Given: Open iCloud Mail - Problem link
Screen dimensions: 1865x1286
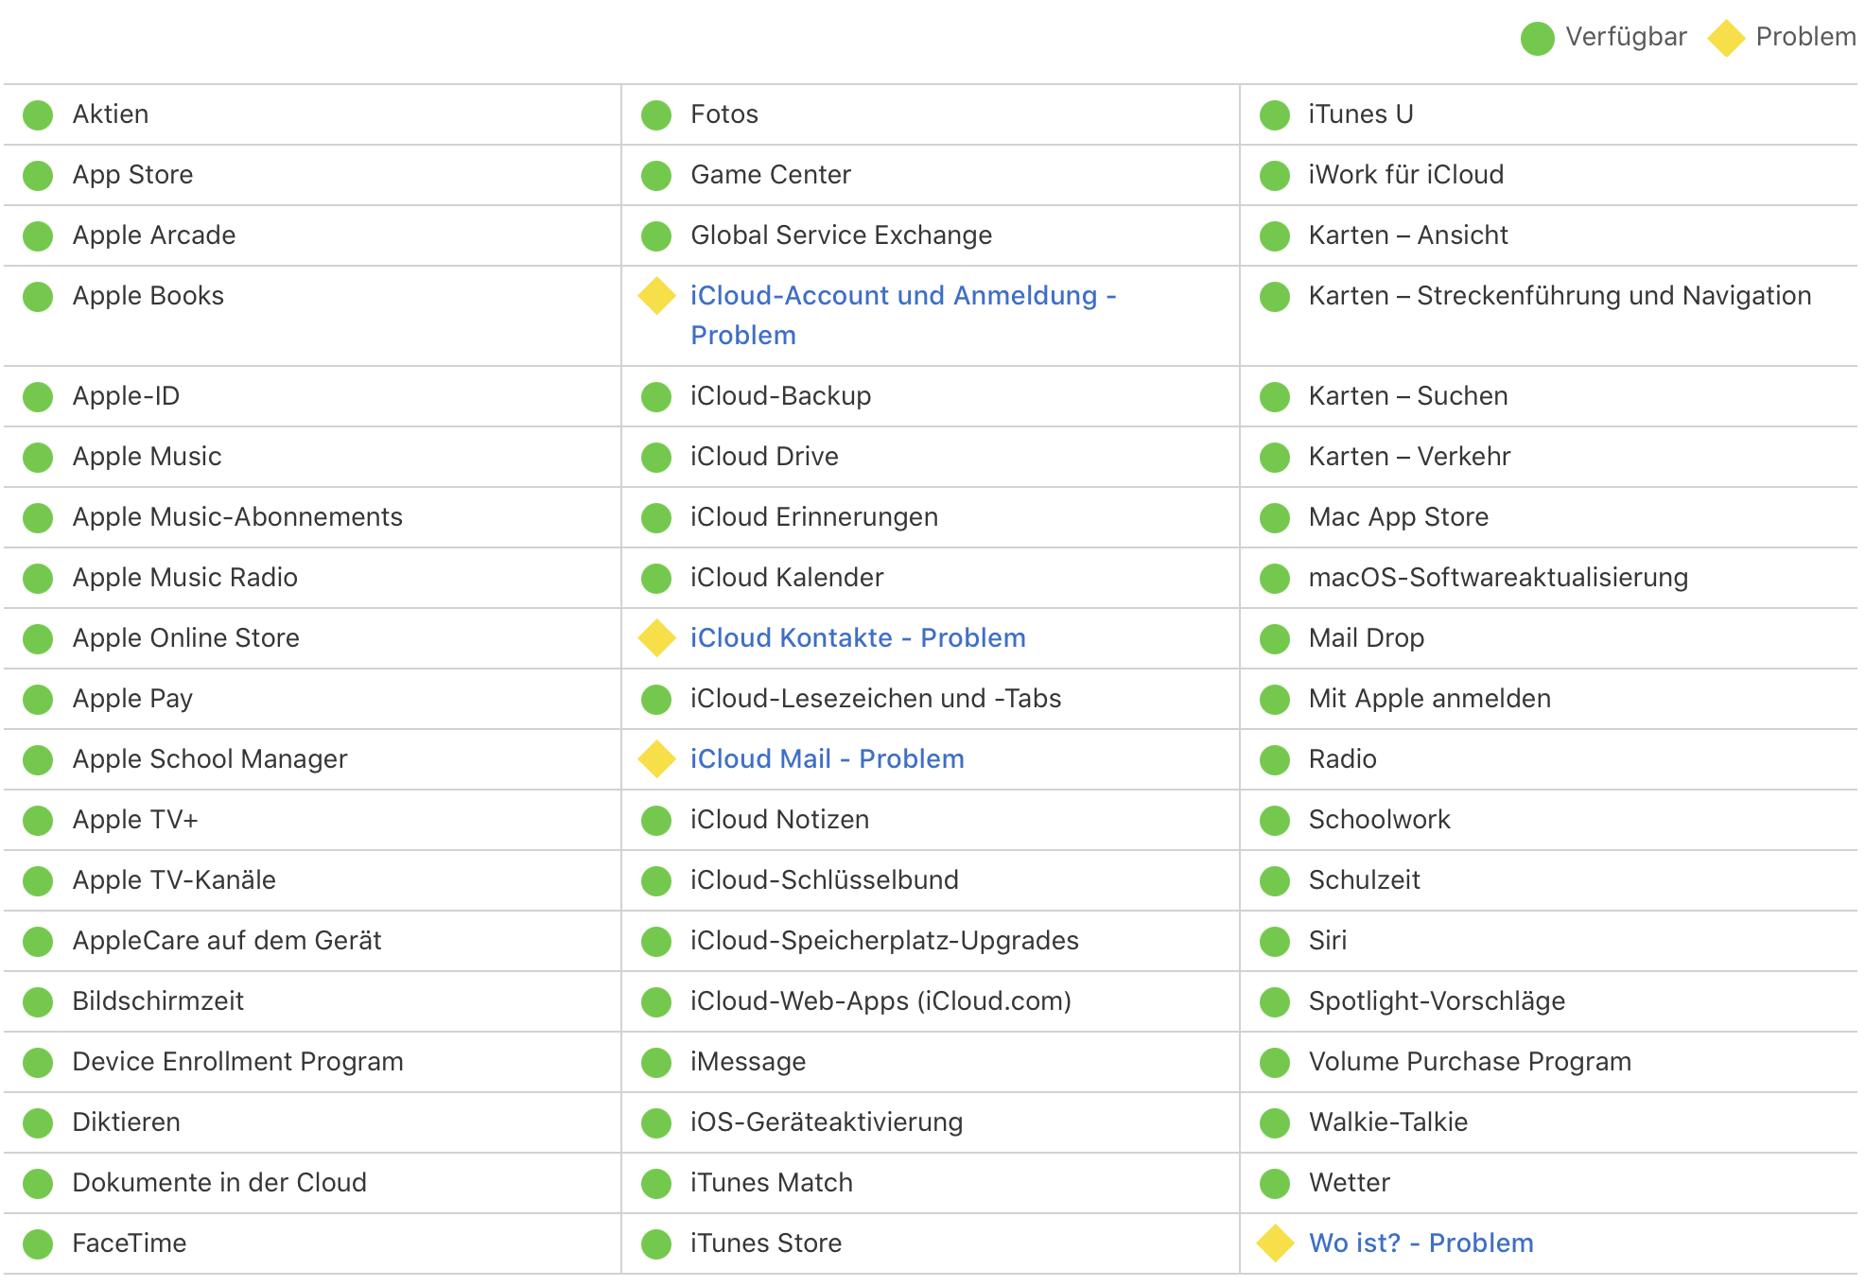Looking at the screenshot, I should click(x=827, y=759).
